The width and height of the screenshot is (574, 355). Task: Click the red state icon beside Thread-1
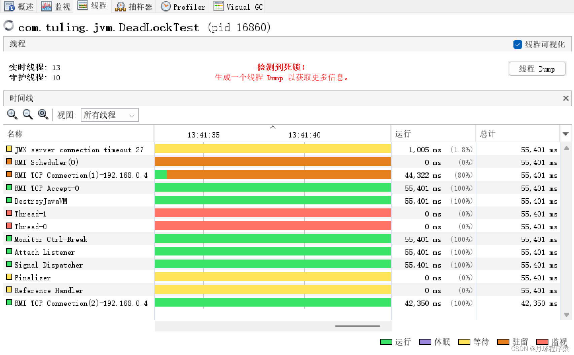[x=9, y=213]
